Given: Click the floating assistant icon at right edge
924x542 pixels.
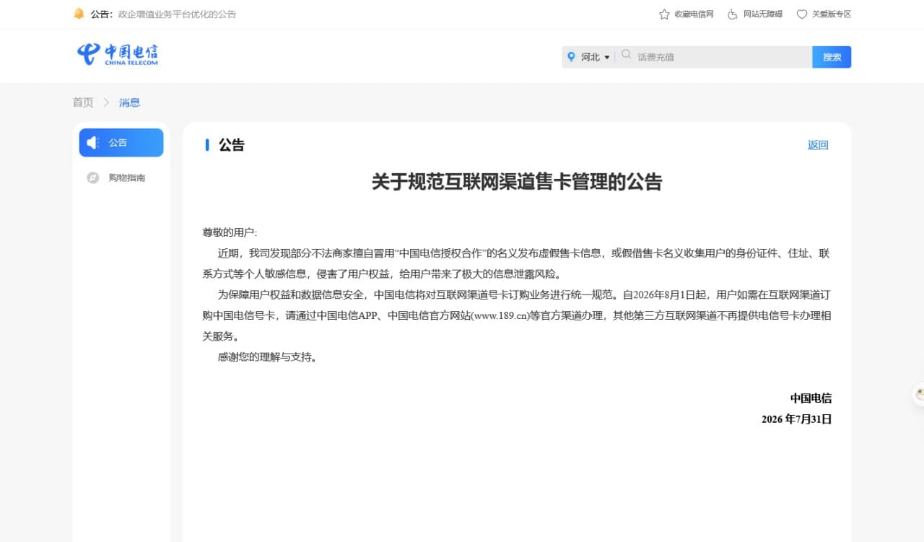Looking at the screenshot, I should click(x=919, y=395).
